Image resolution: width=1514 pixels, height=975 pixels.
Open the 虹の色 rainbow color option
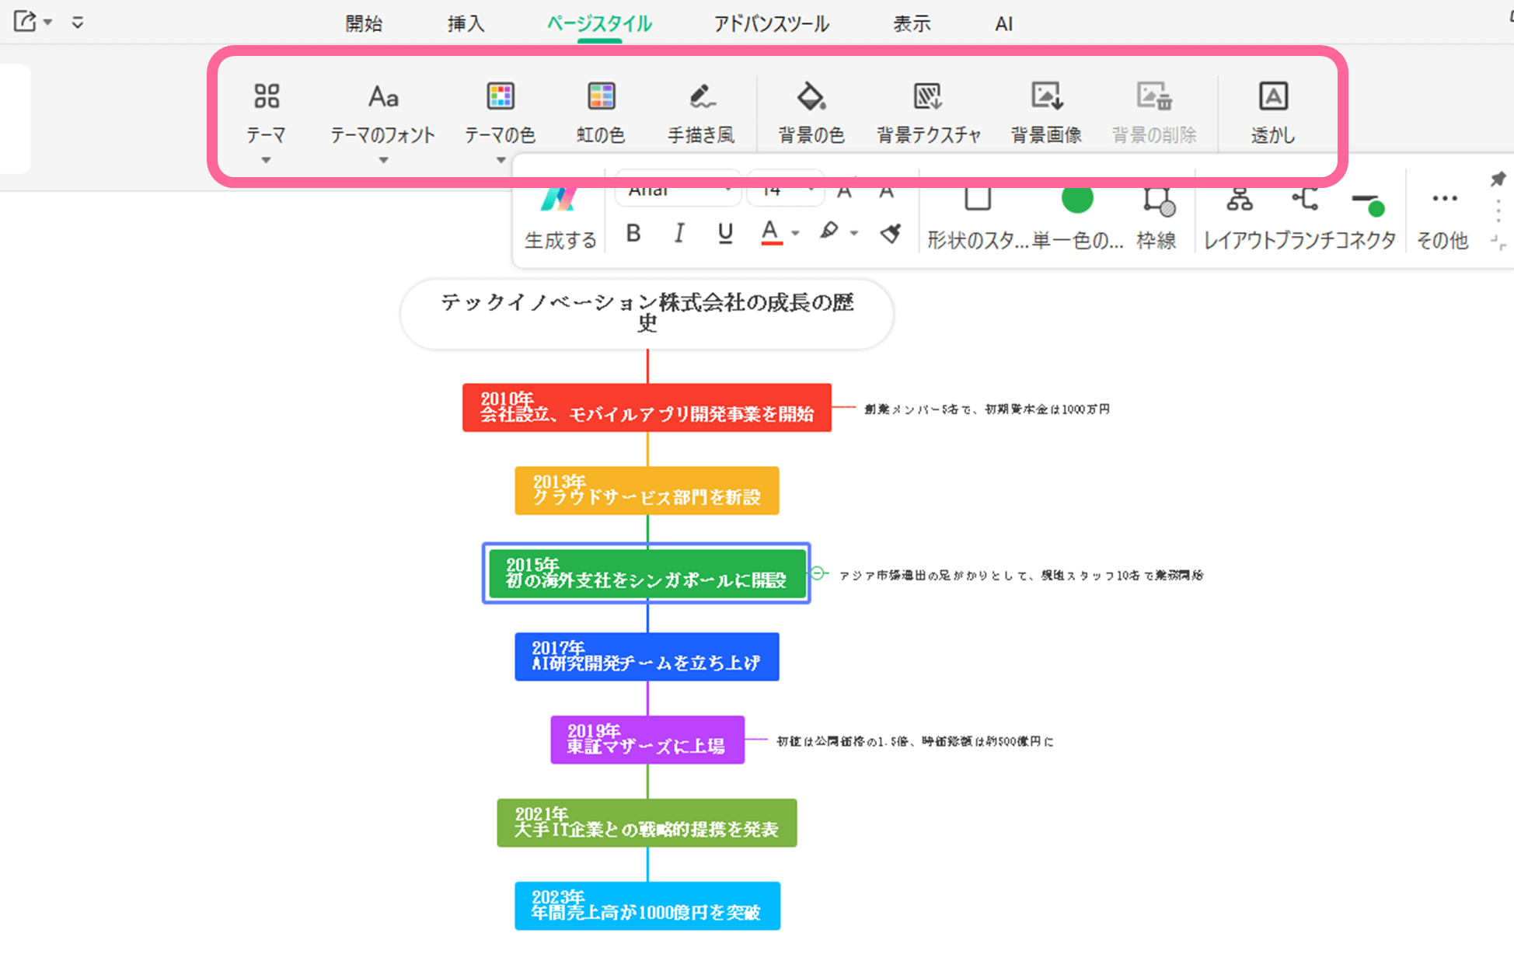coord(600,109)
